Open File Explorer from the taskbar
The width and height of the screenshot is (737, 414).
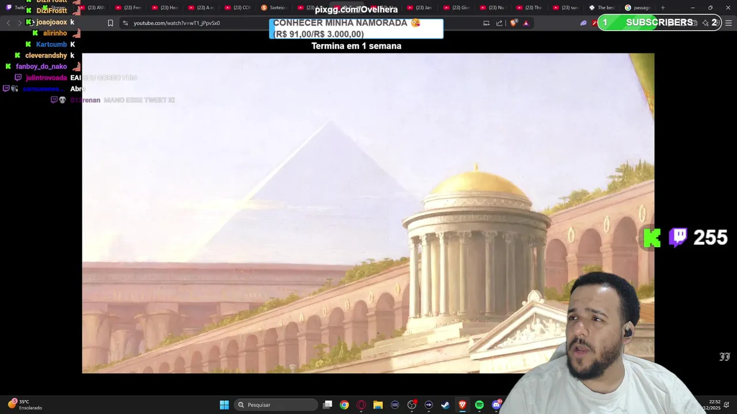pos(378,405)
